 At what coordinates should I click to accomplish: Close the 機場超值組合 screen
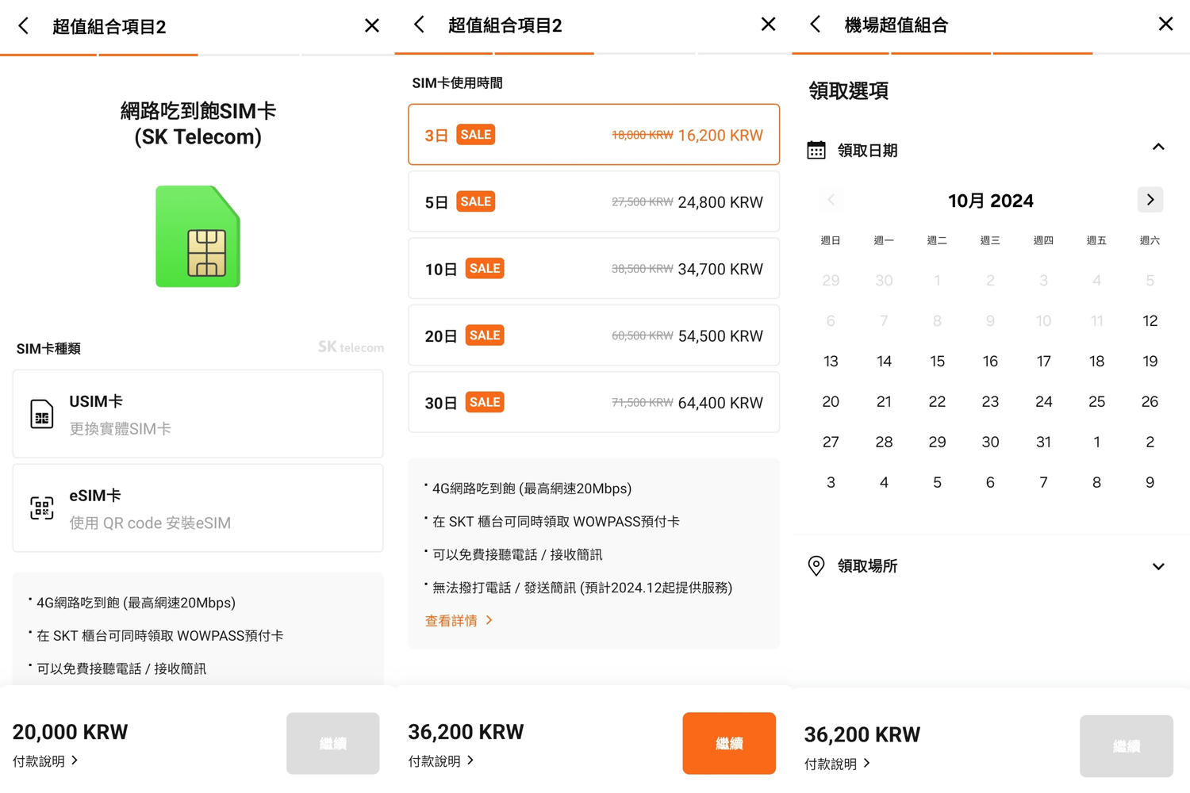[1165, 24]
